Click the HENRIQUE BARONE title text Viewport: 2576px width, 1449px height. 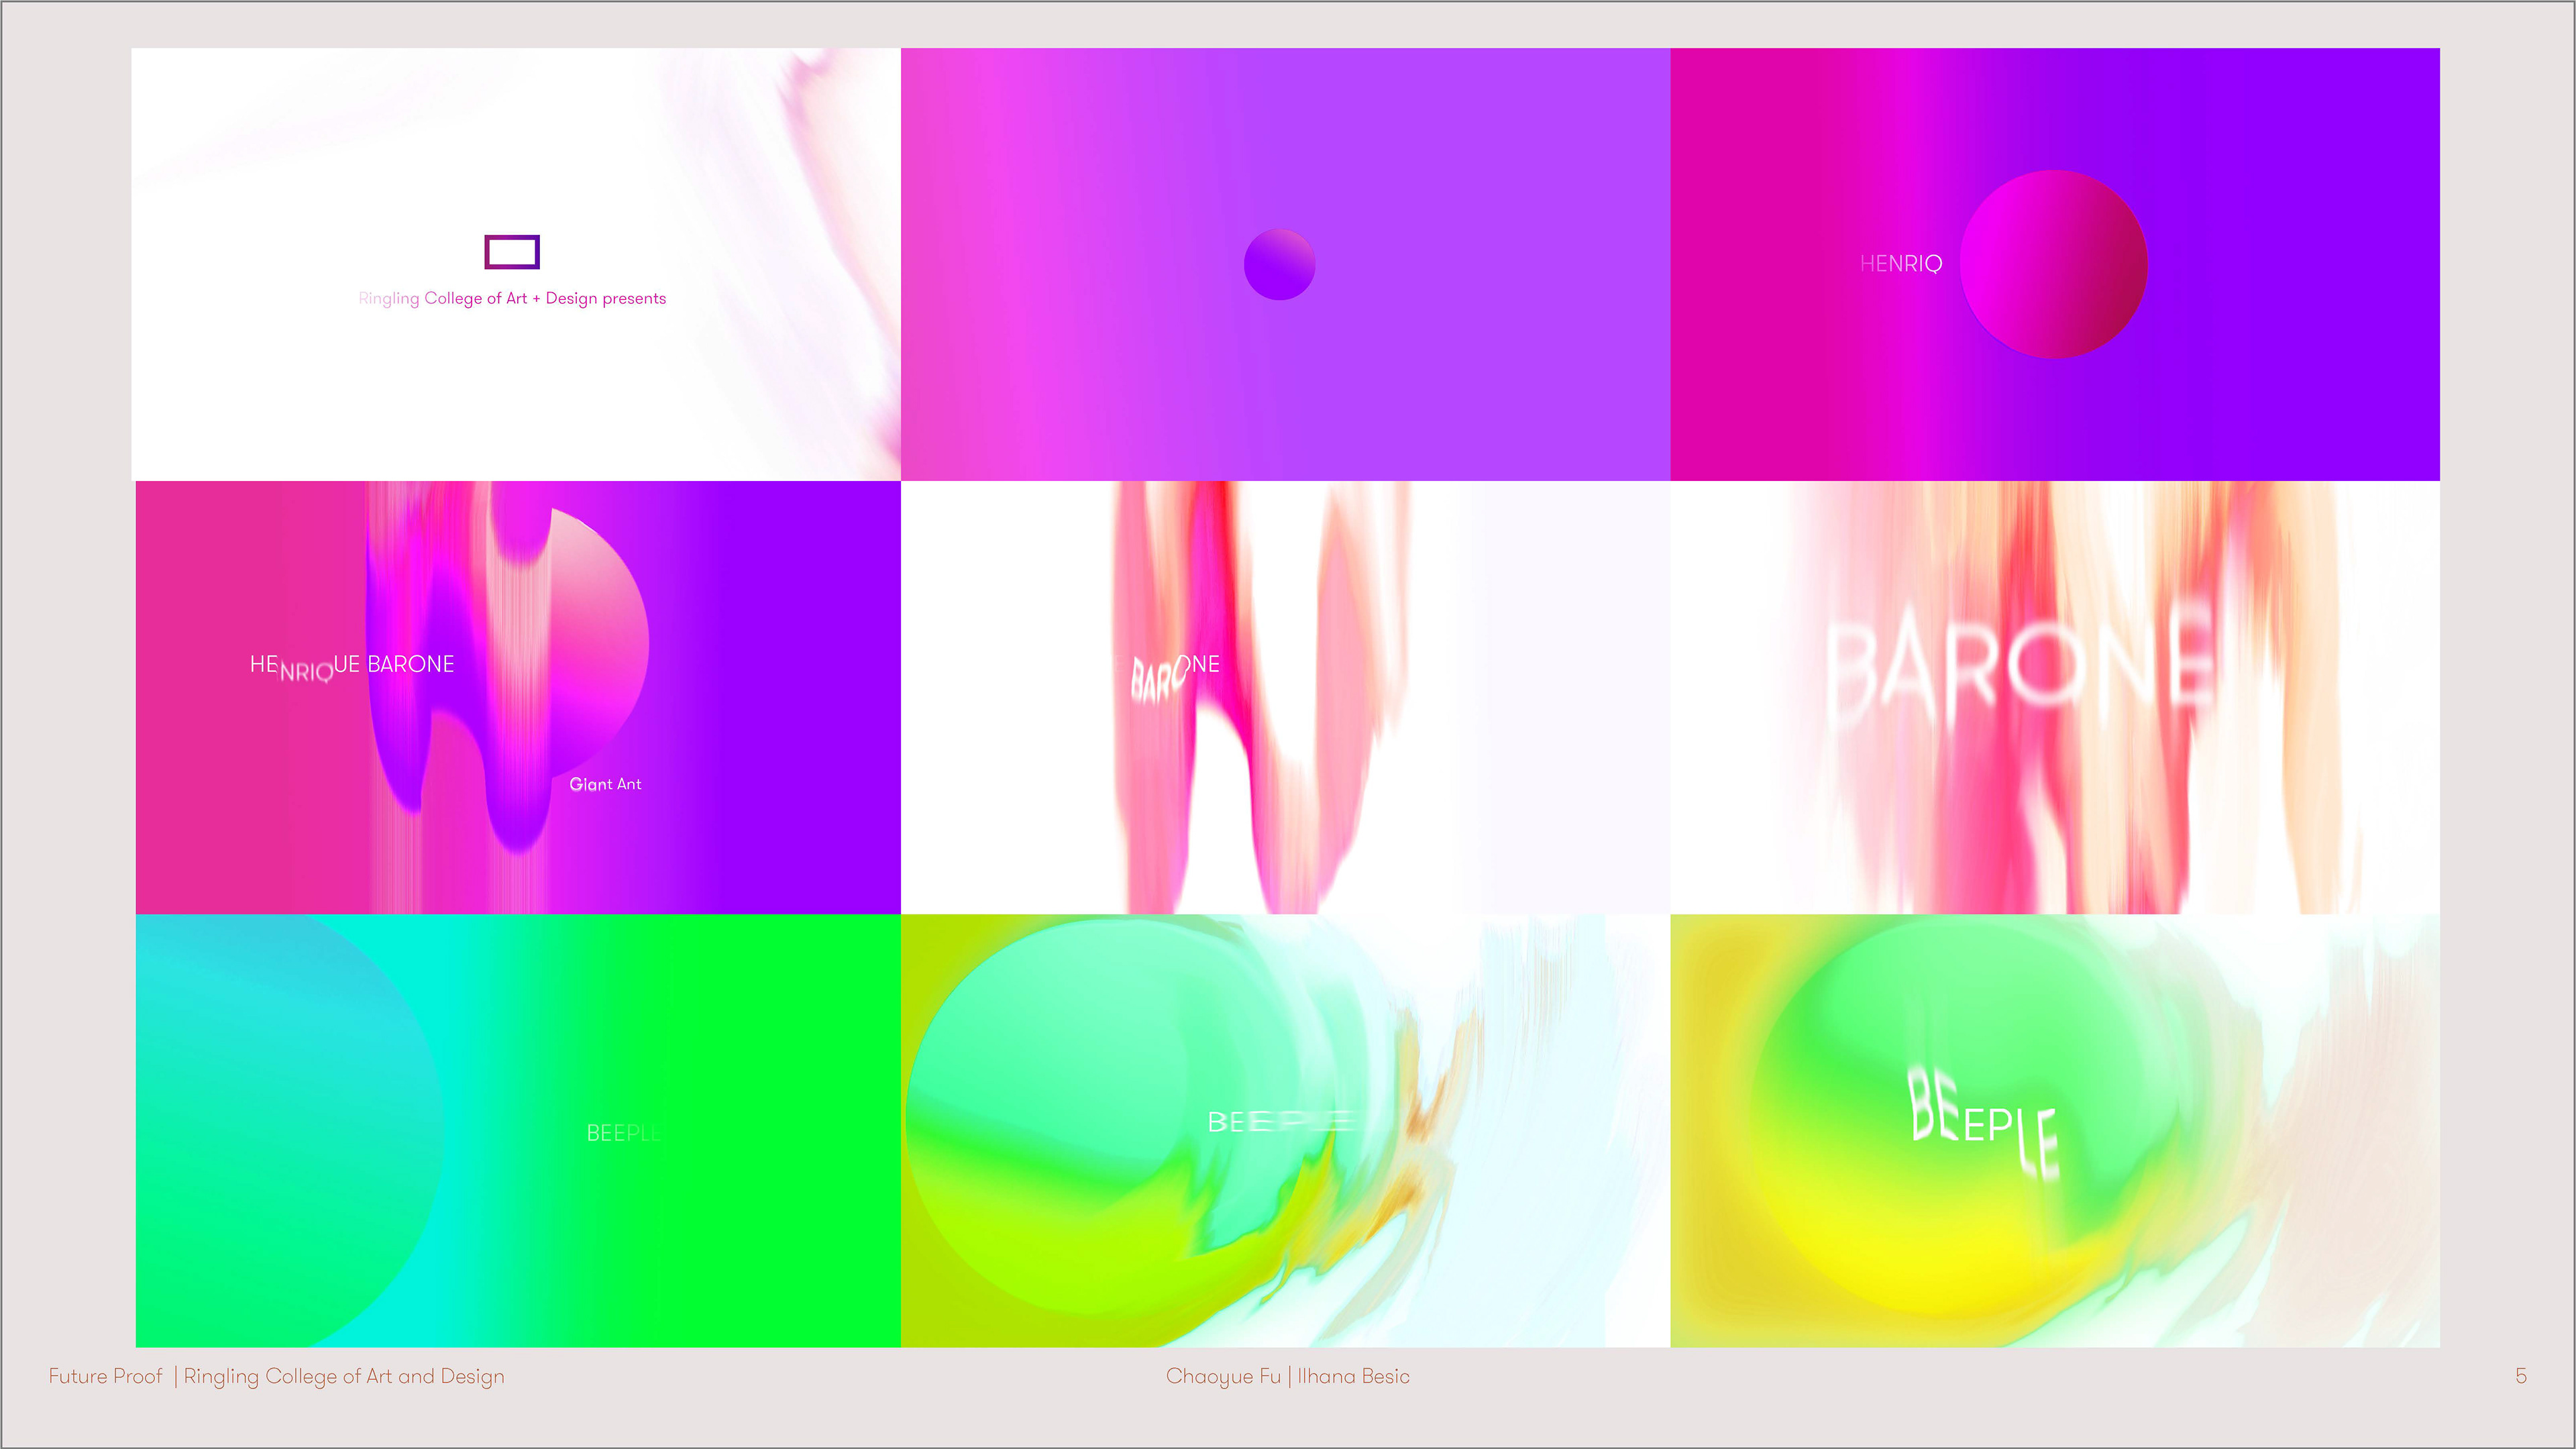pos(352,665)
